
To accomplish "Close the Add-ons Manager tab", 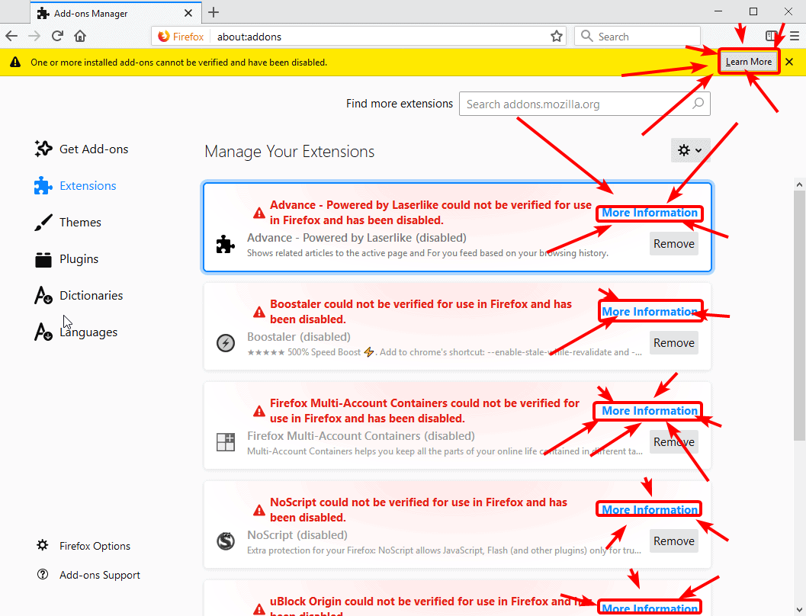I will [188, 13].
